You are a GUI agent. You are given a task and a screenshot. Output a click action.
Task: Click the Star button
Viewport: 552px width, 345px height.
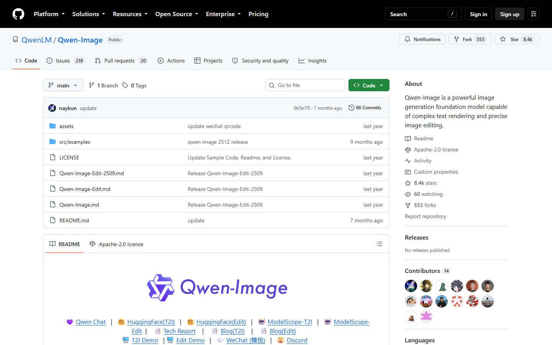point(517,39)
